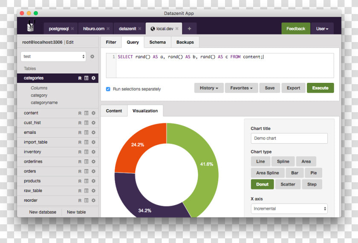Click the Export button

293,88
